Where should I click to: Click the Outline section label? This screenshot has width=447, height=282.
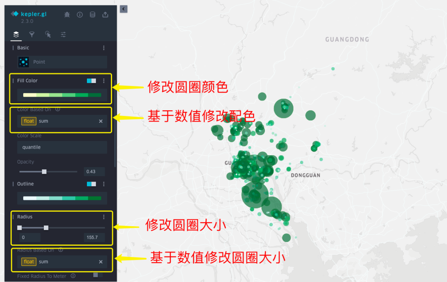(25, 184)
